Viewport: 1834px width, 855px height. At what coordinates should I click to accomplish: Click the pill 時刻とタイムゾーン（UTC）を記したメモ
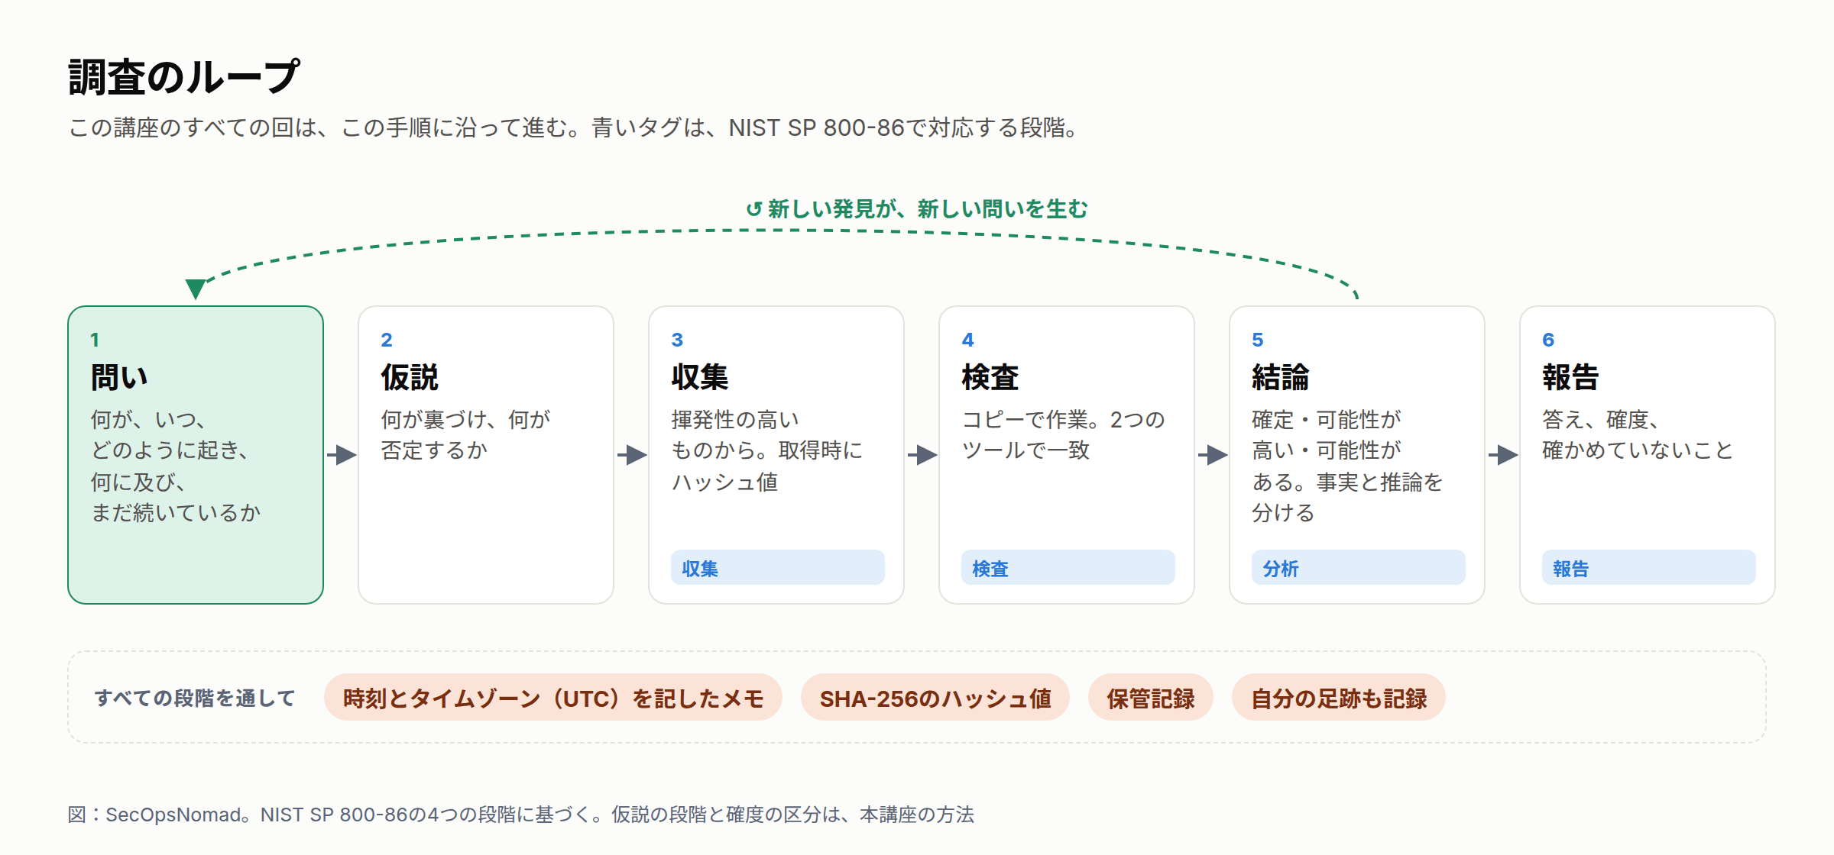coord(553,698)
